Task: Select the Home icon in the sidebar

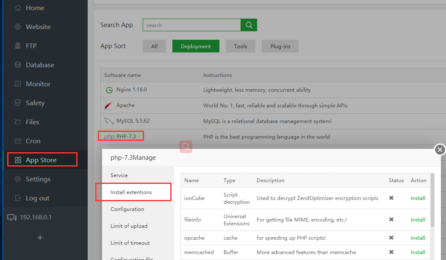Action: [x=17, y=8]
